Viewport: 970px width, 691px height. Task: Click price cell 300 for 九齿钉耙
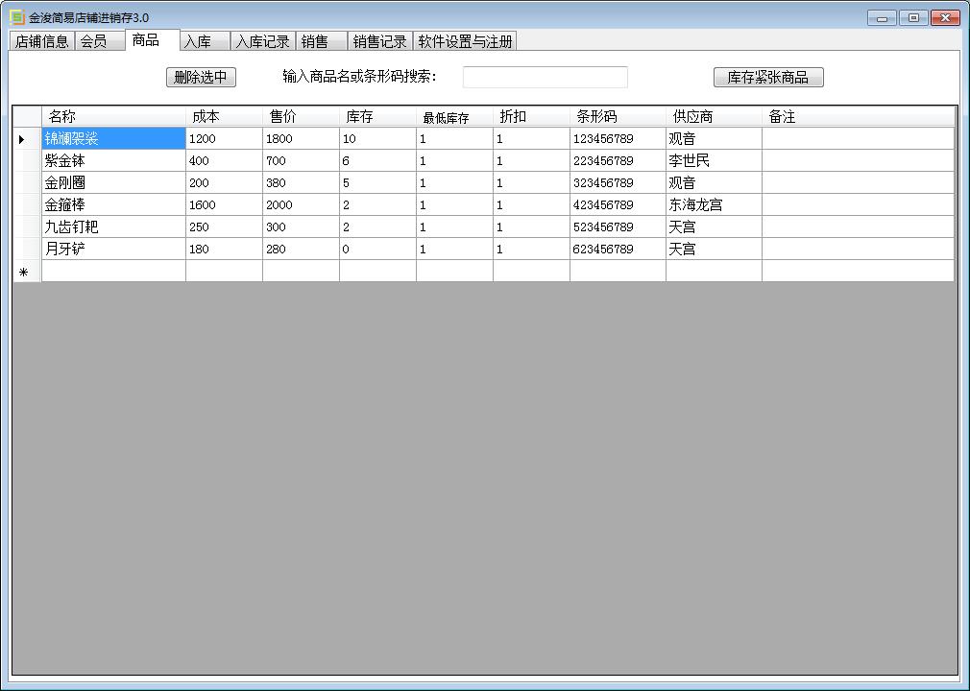coord(301,226)
